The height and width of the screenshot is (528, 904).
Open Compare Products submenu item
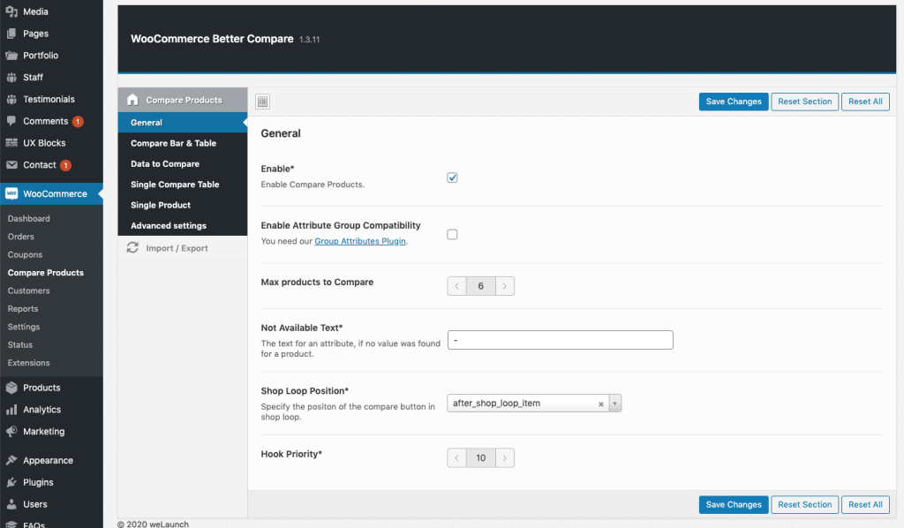coord(46,273)
